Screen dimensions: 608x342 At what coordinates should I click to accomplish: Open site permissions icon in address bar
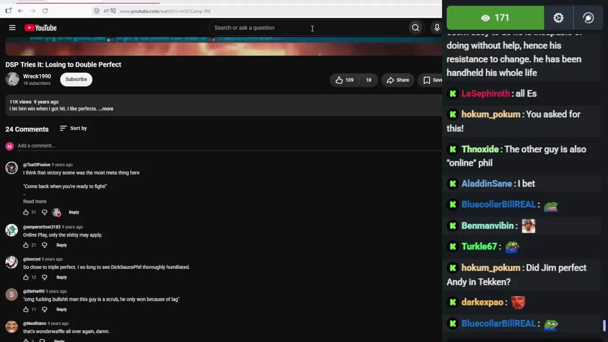click(x=106, y=11)
